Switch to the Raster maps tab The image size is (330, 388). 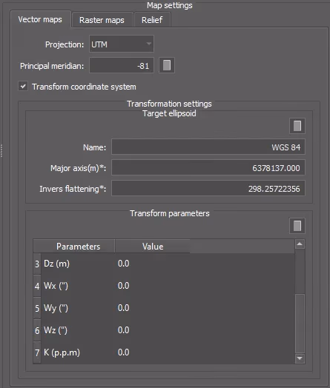102,20
